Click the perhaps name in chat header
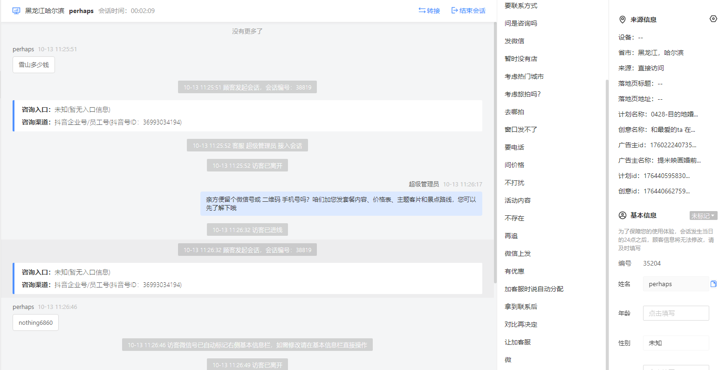726x370 pixels. point(81,11)
